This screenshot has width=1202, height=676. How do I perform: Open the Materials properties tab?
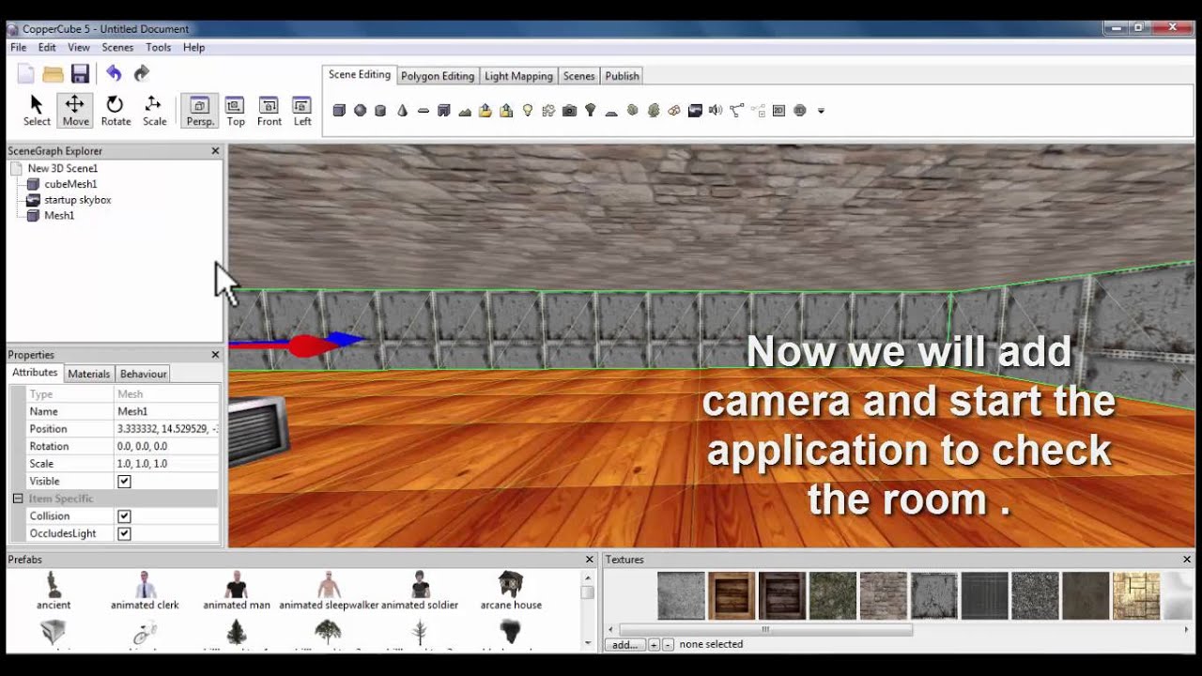coord(89,374)
